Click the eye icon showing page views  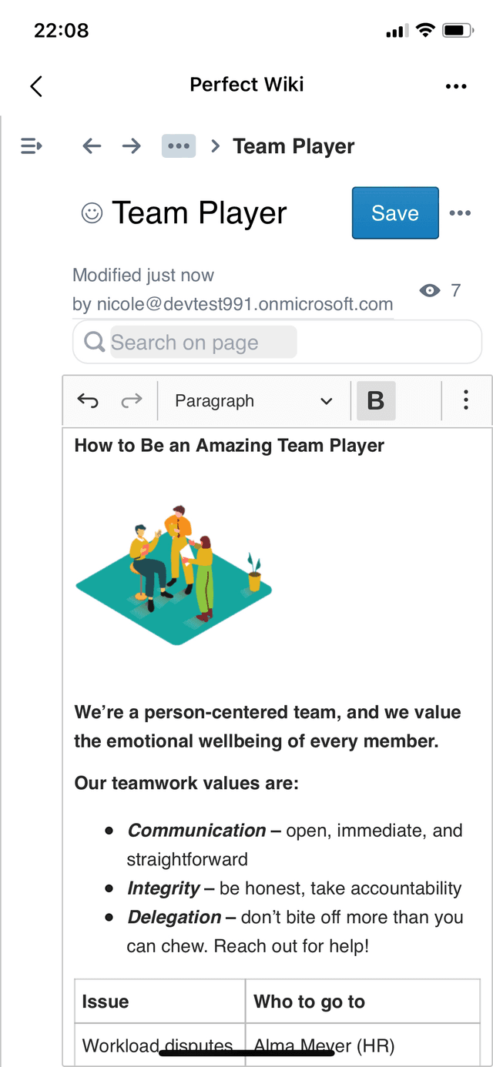pos(430,290)
